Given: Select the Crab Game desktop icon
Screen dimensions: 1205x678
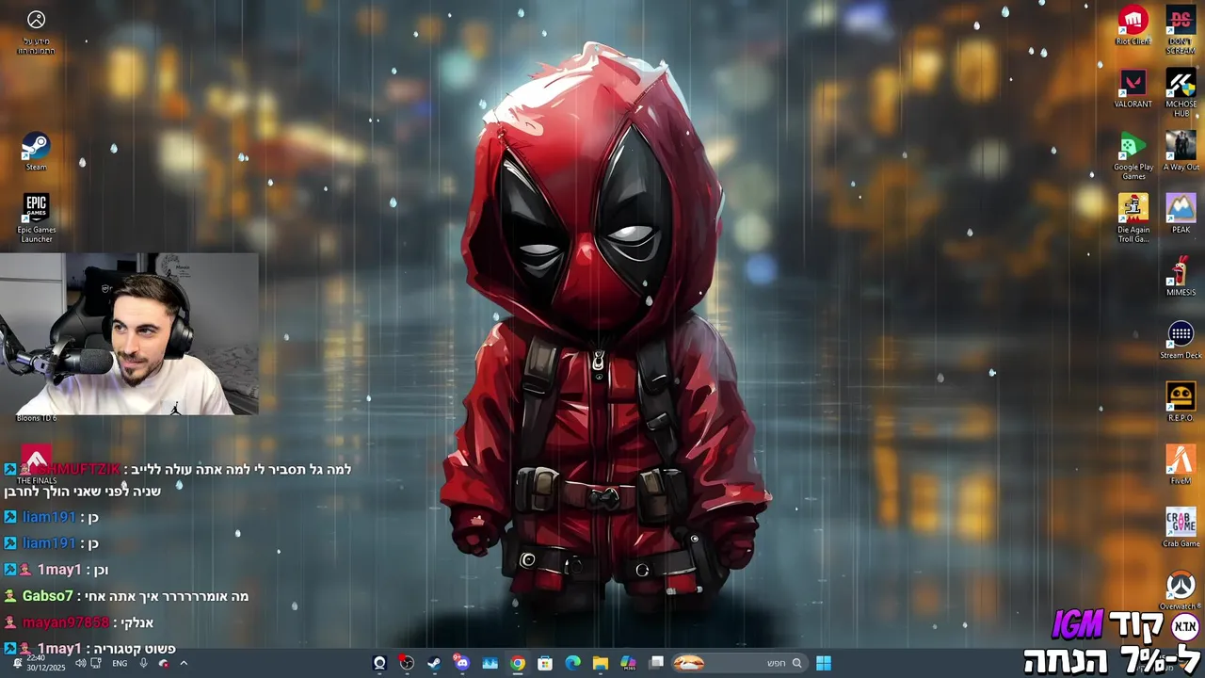Looking at the screenshot, I should click(1181, 528).
